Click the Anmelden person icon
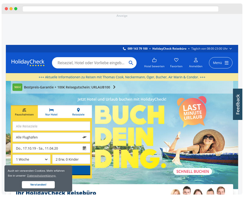 [x=196, y=60]
